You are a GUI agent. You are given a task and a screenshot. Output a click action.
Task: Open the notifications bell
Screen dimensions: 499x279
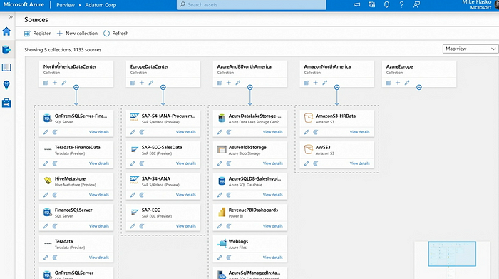coord(386,4)
